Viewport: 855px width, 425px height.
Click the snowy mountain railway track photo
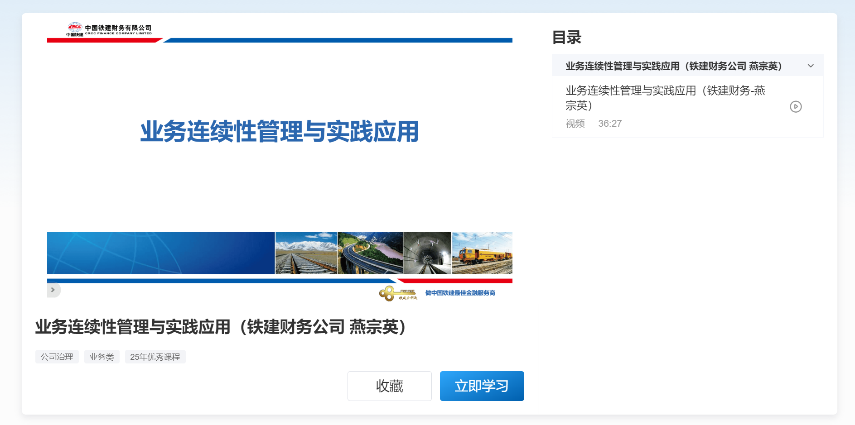[306, 253]
